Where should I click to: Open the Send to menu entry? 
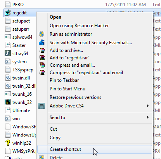tap(57, 118)
